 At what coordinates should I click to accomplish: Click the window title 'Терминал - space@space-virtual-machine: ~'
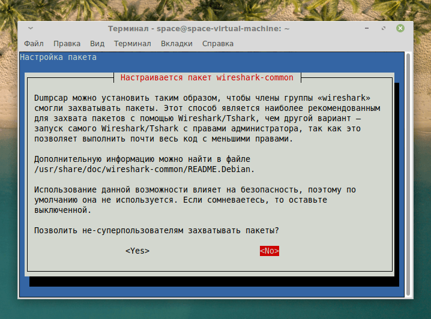tap(199, 29)
